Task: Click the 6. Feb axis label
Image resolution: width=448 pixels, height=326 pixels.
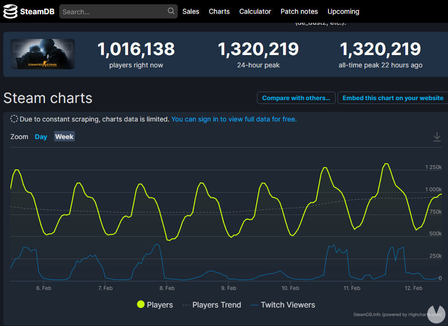Action: [x=44, y=288]
